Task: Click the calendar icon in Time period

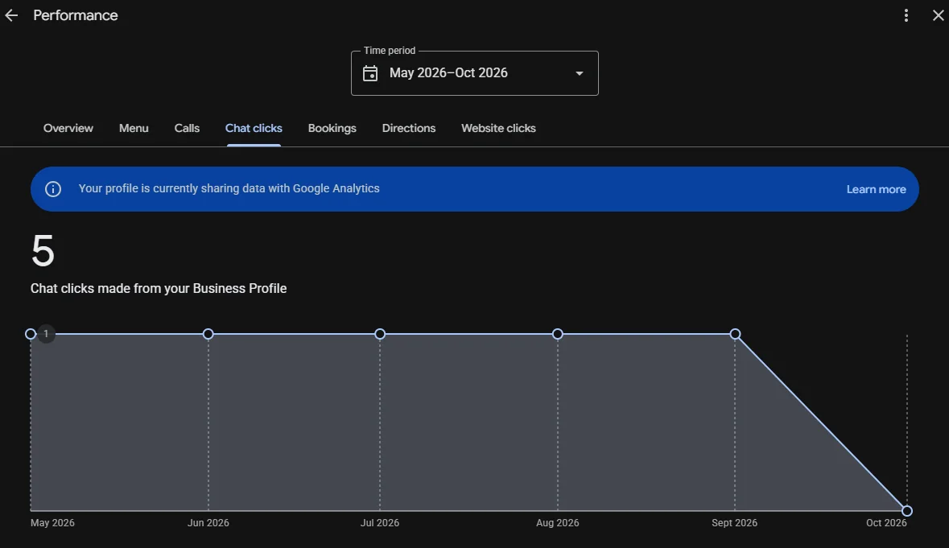Action: coord(369,73)
